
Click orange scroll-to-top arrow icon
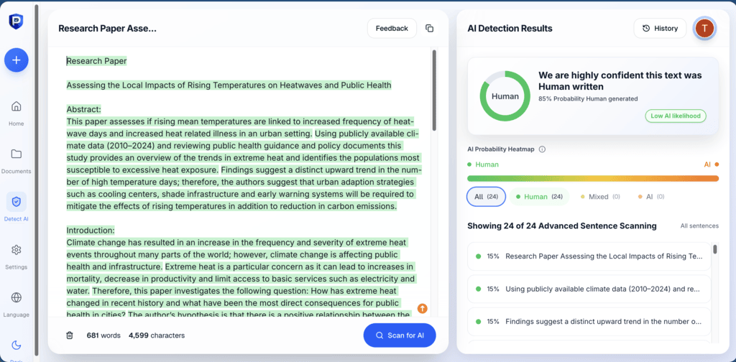point(423,308)
